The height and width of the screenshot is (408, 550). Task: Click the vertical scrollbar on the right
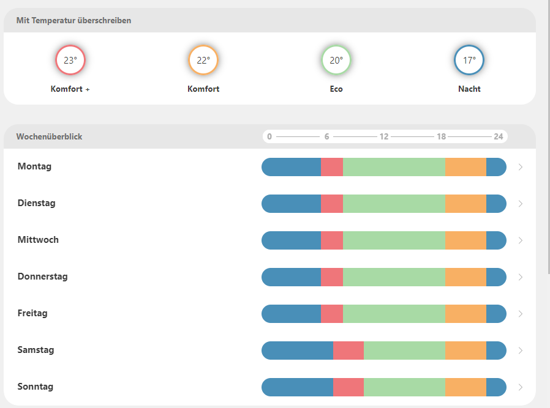548,135
